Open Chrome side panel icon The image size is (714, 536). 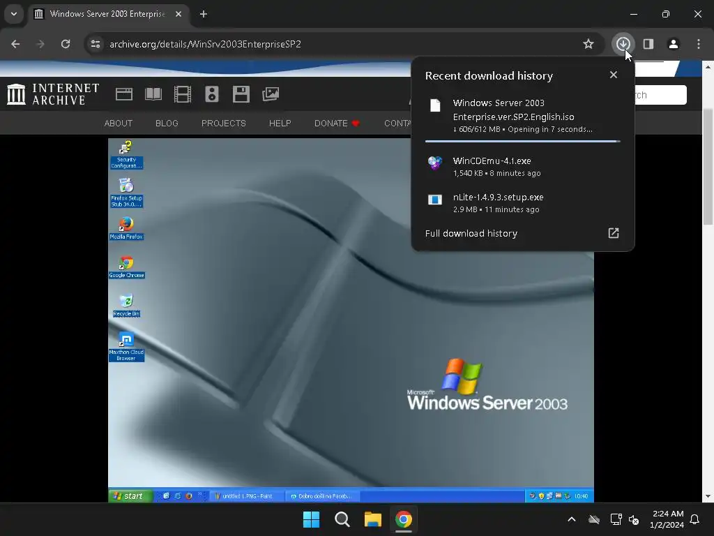648,44
